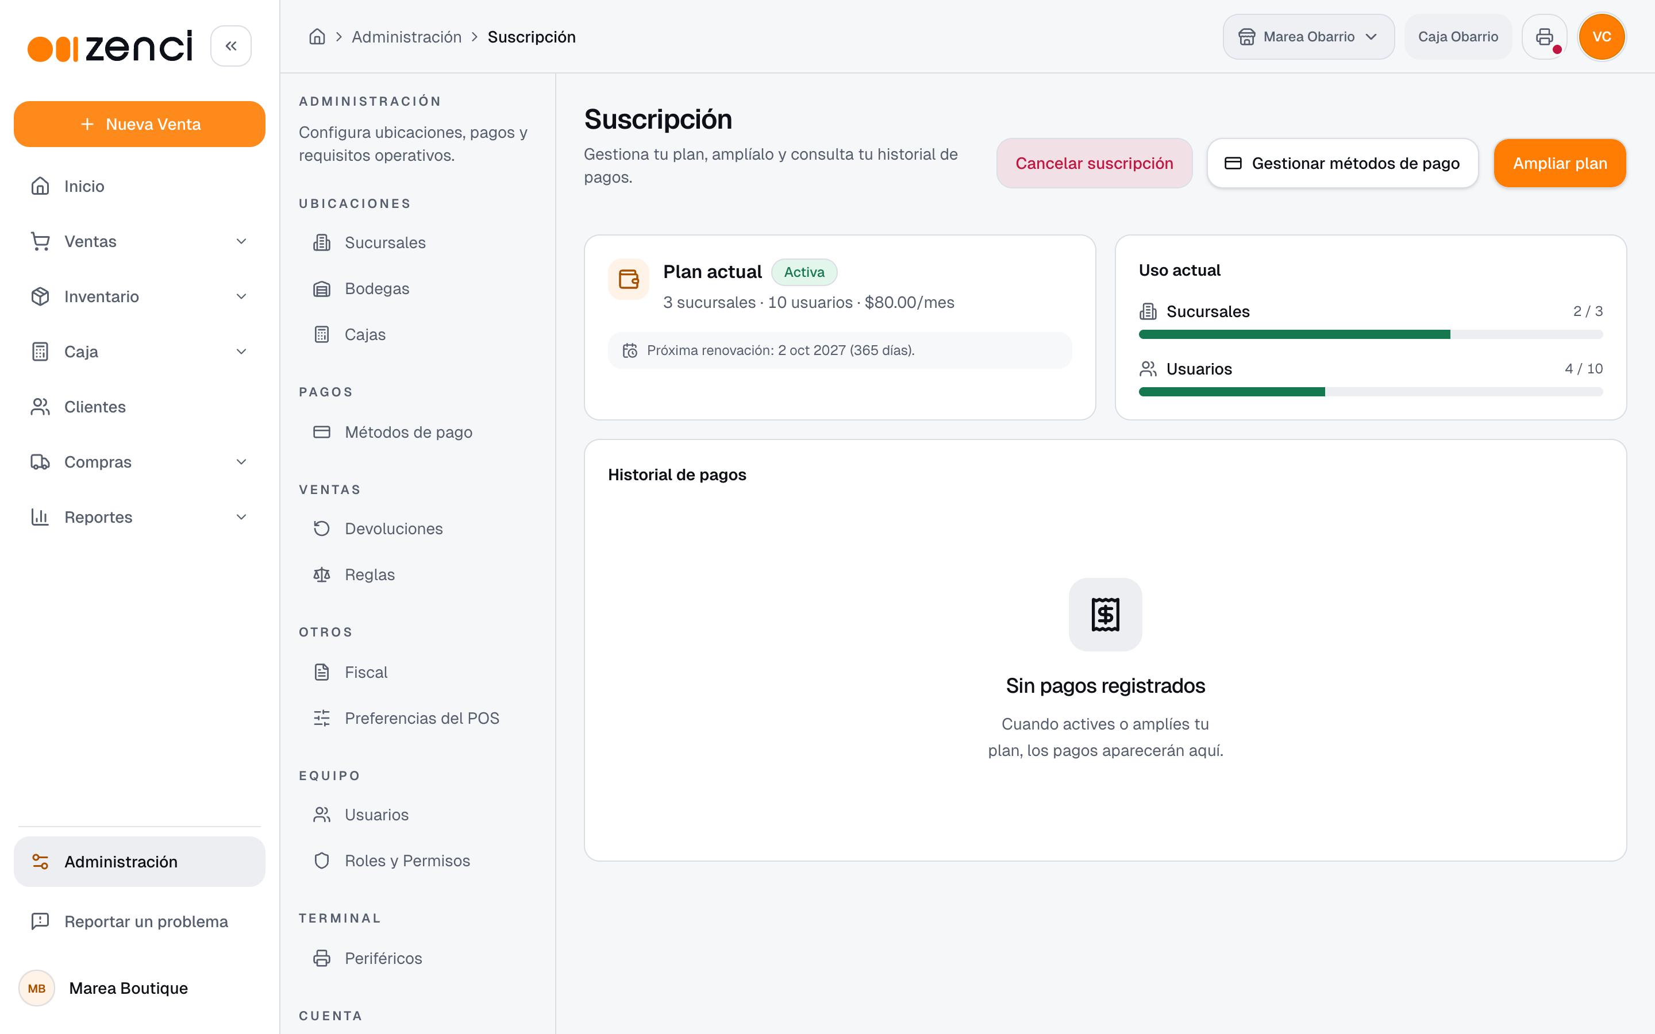Image resolution: width=1655 pixels, height=1034 pixels.
Task: Click the home icon in breadcrumb
Action: point(317,37)
